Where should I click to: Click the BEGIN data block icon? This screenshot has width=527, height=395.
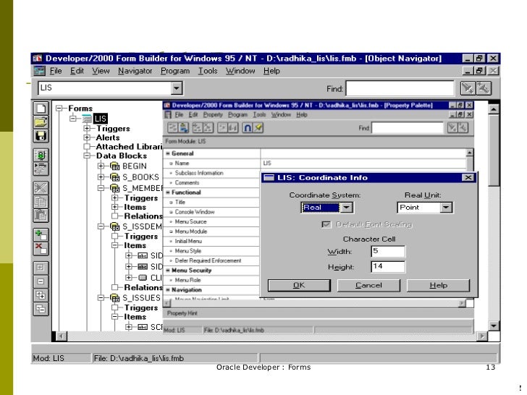click(x=115, y=166)
